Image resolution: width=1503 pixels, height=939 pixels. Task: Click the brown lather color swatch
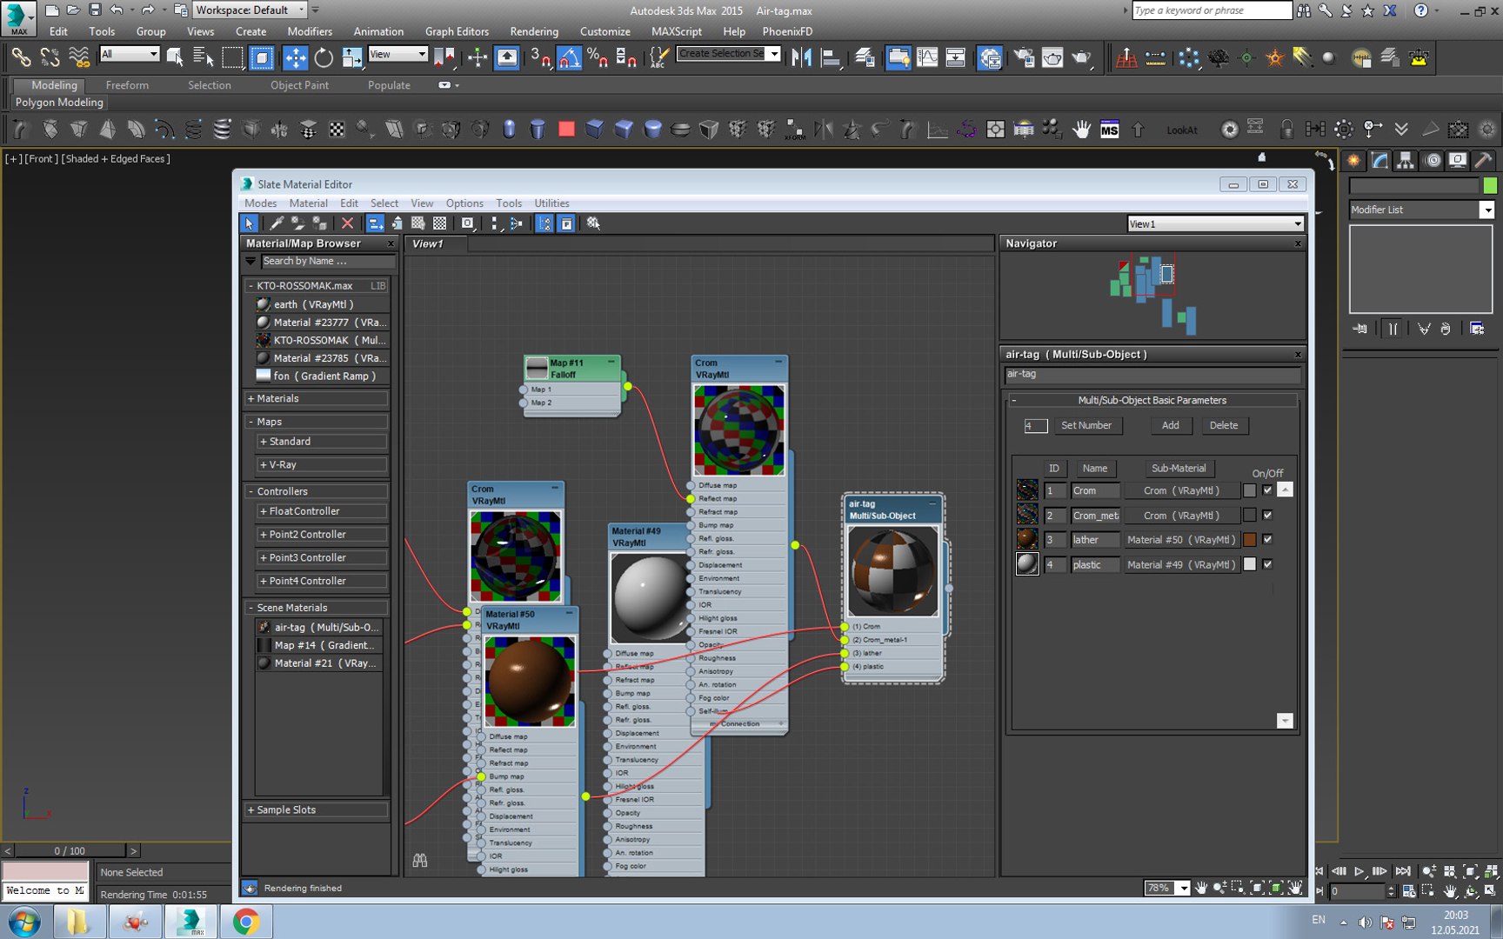pyautogui.click(x=1250, y=540)
